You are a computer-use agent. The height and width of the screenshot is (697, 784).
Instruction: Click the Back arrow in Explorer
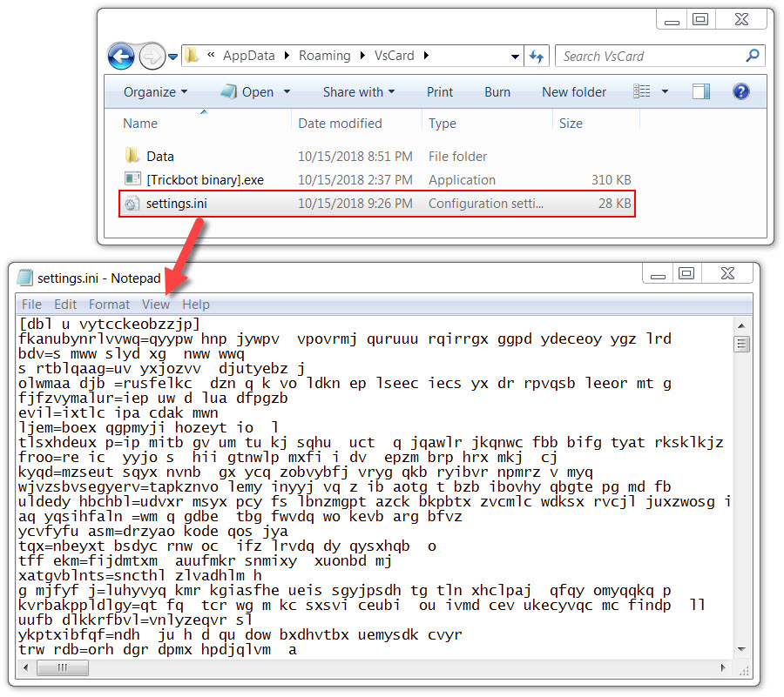(121, 56)
